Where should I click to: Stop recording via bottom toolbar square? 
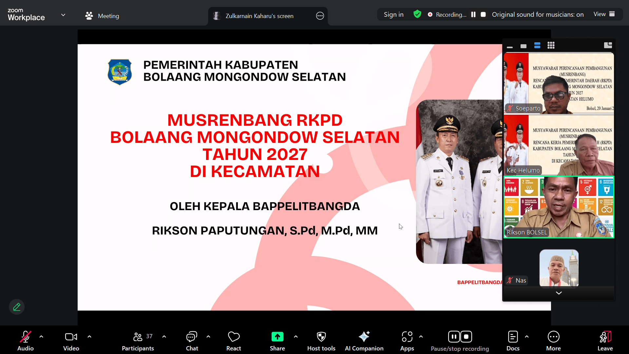[466, 337]
